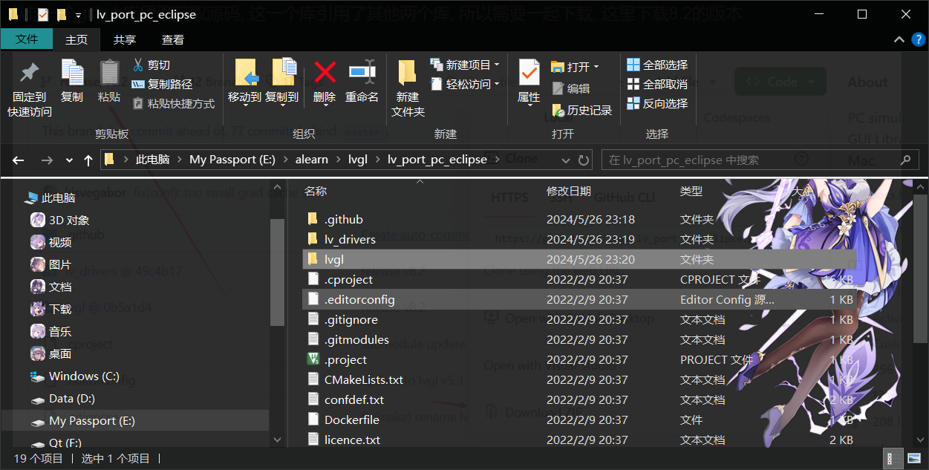Select 此电脑 in the navigation pane
This screenshot has width=929, height=470.
click(58, 198)
